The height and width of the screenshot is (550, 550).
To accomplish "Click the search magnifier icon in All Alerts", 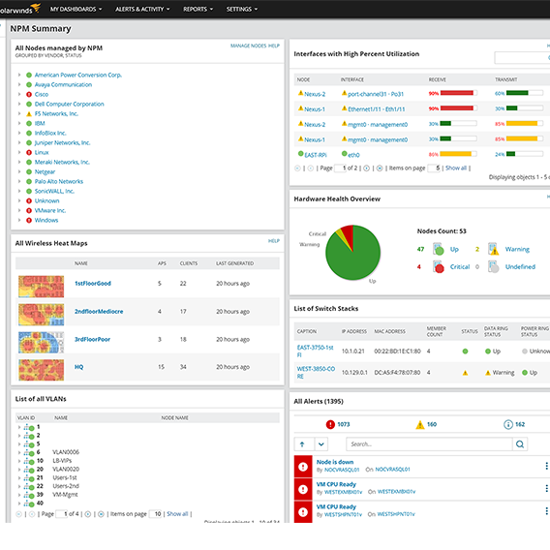I will pos(520,444).
